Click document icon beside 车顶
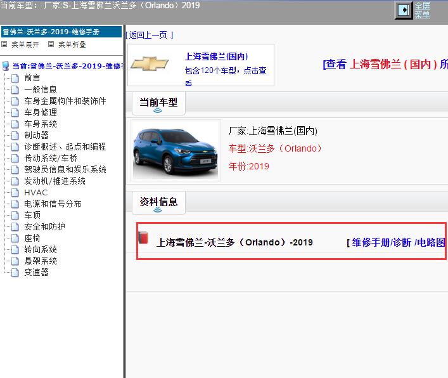Screen dimensions: 448x378 [15, 215]
